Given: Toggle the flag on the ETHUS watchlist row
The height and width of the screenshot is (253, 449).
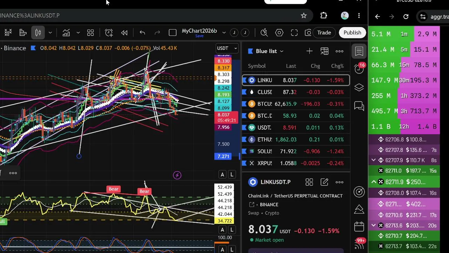Looking at the screenshot, I should pos(245,140).
